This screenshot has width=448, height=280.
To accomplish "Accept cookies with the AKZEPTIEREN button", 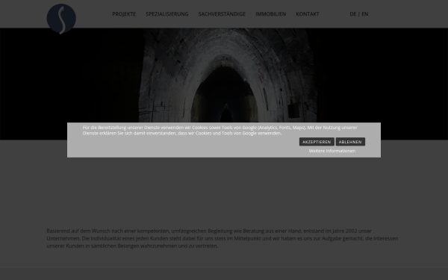I will 317,142.
